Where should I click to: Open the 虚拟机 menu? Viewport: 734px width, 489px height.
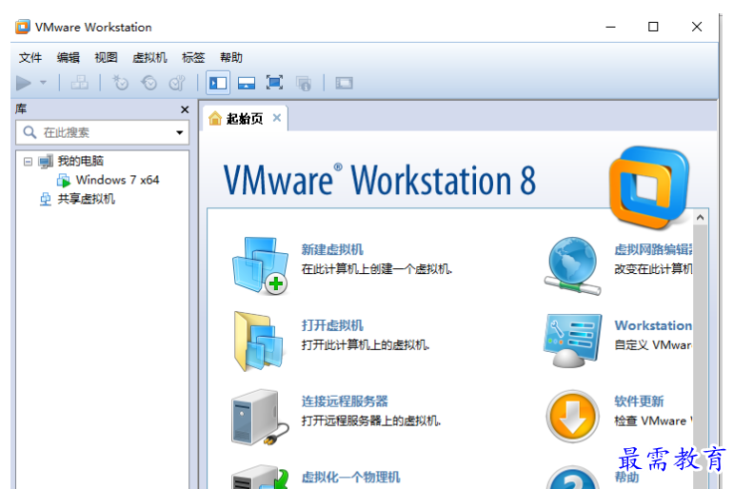click(149, 57)
